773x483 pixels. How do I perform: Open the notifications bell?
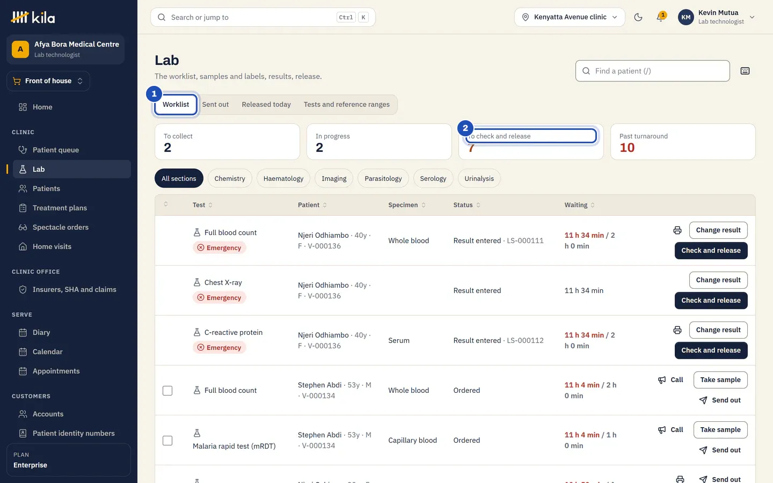click(x=661, y=17)
